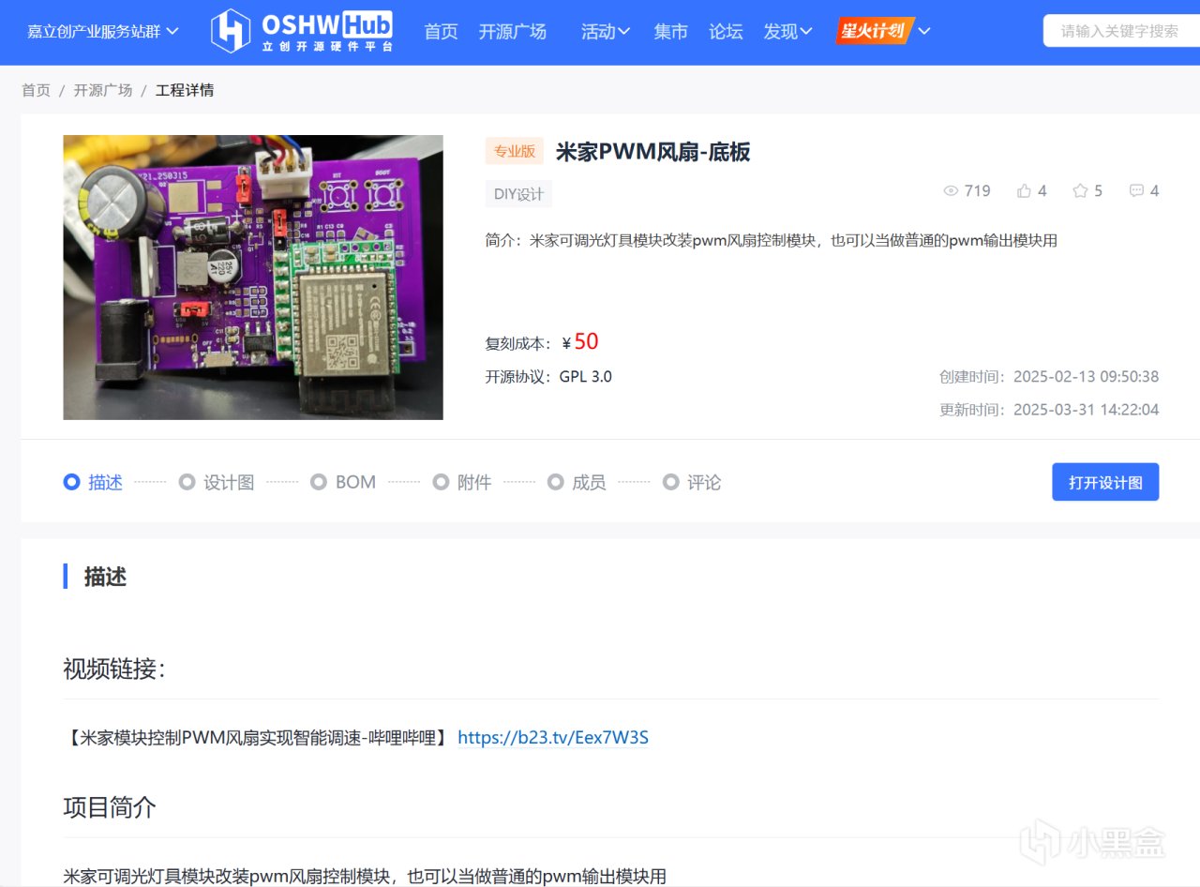Click the DIY设计 tag
The image size is (1200, 887).
(x=518, y=194)
